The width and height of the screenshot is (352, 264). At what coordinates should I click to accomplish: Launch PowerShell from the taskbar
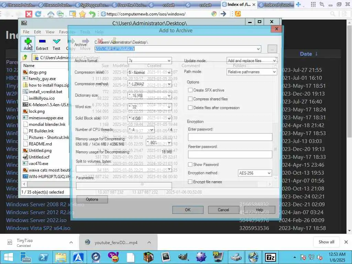click(43, 257)
